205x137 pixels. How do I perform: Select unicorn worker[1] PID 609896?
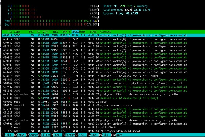(103, 124)
